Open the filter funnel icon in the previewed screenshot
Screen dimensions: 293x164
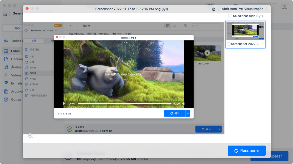pyautogui.click(x=185, y=26)
